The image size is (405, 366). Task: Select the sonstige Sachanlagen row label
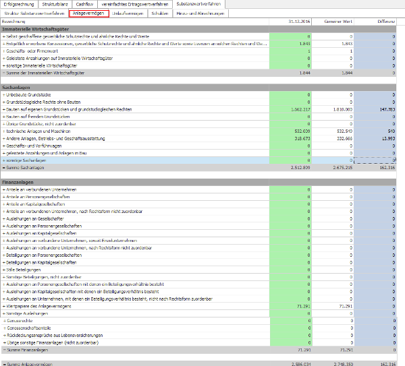click(x=26, y=160)
